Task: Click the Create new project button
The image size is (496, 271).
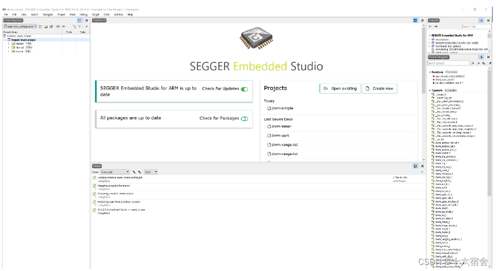Action: [x=379, y=88]
